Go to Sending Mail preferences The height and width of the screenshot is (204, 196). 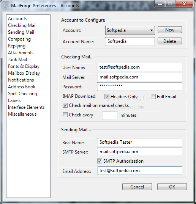coord(21,32)
